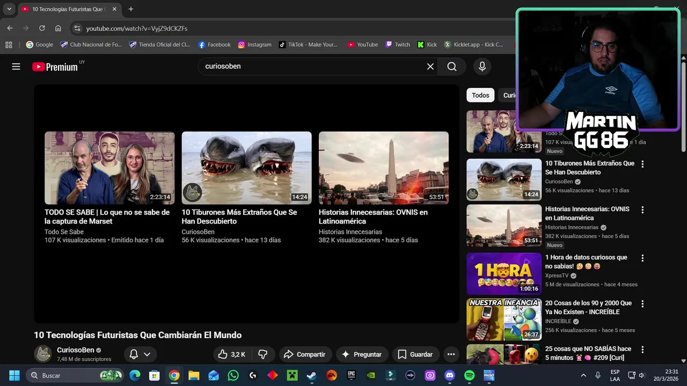Open NUESTRA INFANCIA sidebar thumbnail

pyautogui.click(x=504, y=320)
